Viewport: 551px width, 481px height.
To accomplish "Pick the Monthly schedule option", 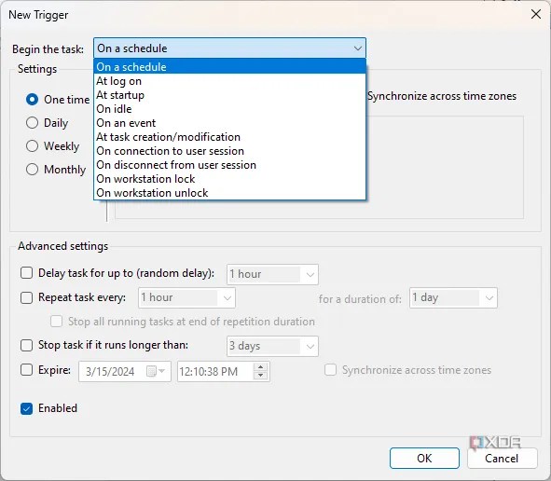I will (x=32, y=170).
